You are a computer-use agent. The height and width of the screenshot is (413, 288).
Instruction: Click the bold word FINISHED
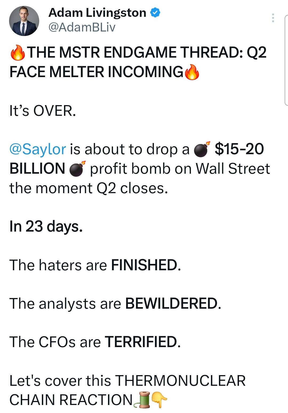click(x=144, y=265)
